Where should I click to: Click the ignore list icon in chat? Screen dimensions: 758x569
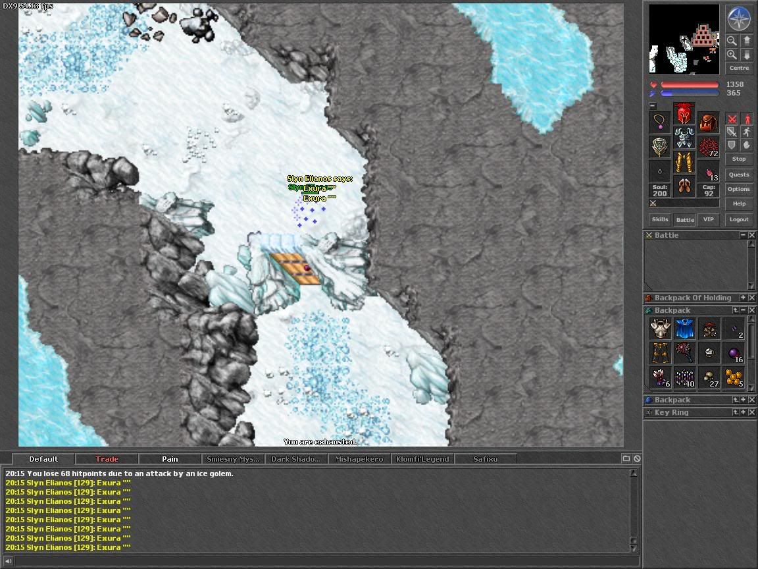tap(637, 458)
